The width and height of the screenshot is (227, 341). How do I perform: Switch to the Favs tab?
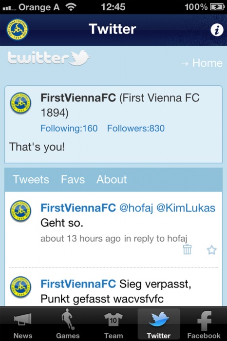point(73,179)
